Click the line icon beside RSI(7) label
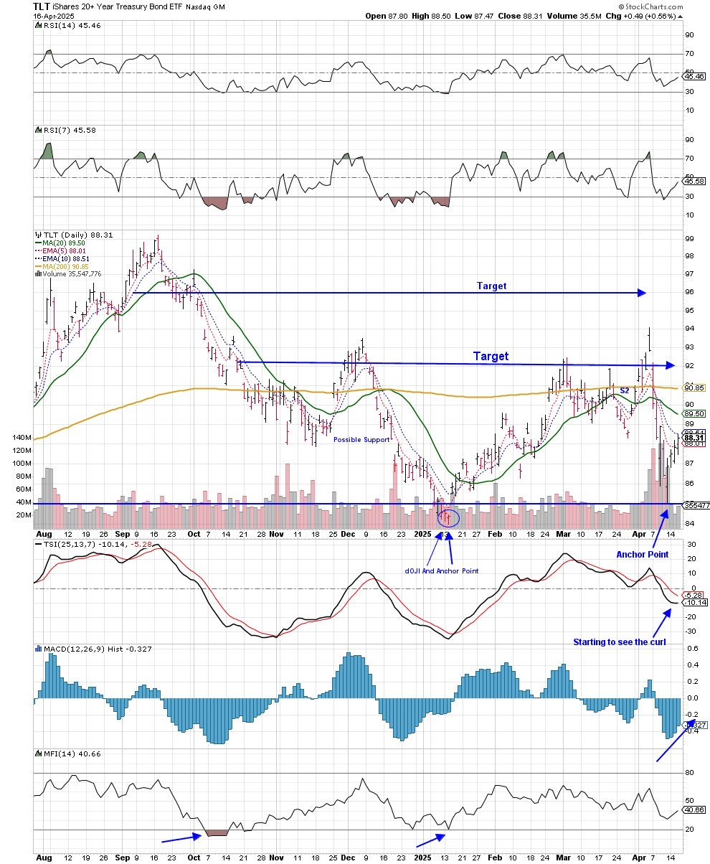The width and height of the screenshot is (710, 864). click(x=37, y=130)
